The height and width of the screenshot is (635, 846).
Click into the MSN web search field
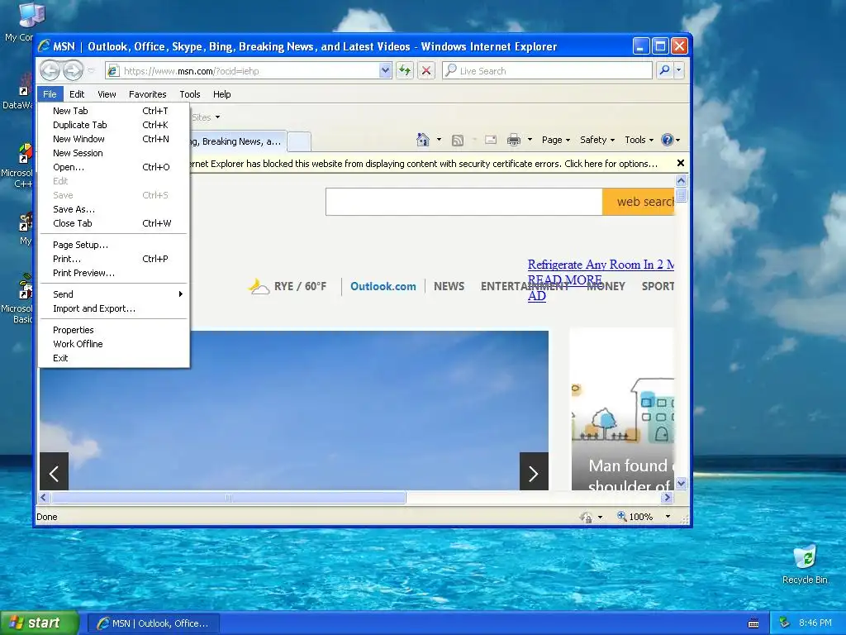(464, 202)
